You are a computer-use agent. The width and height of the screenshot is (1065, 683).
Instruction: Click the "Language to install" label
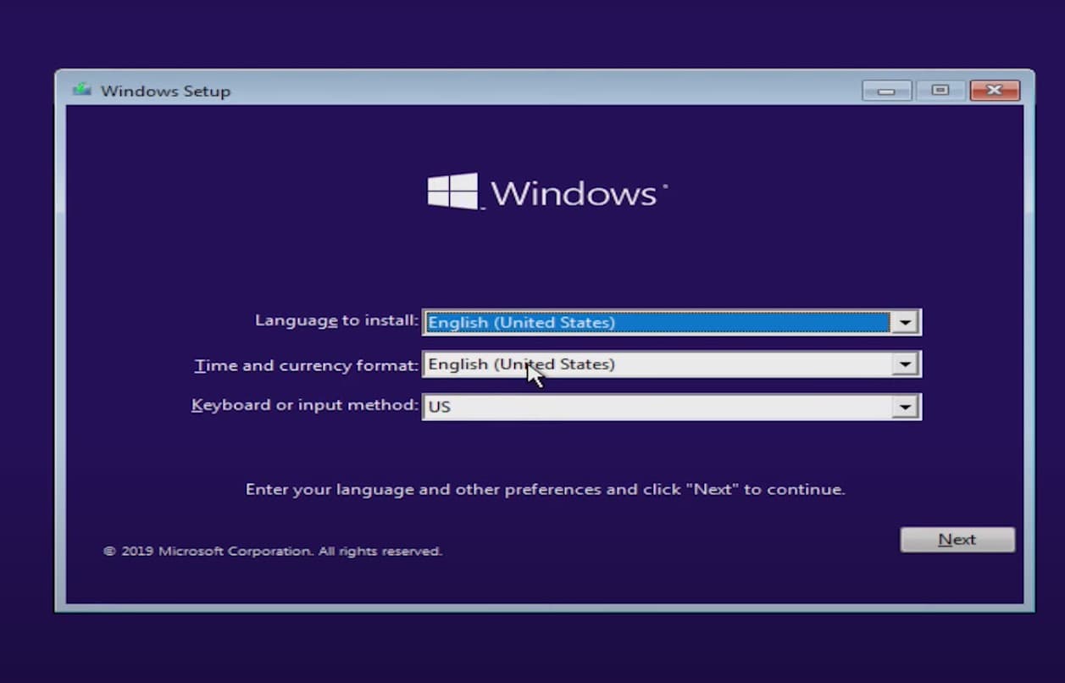(336, 320)
